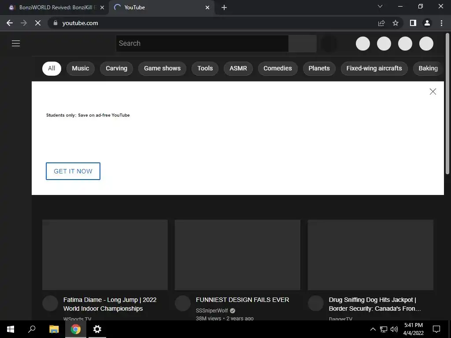The width and height of the screenshot is (451, 338).
Task: Close the BonziWORLD Revived tab
Action: [102, 7]
